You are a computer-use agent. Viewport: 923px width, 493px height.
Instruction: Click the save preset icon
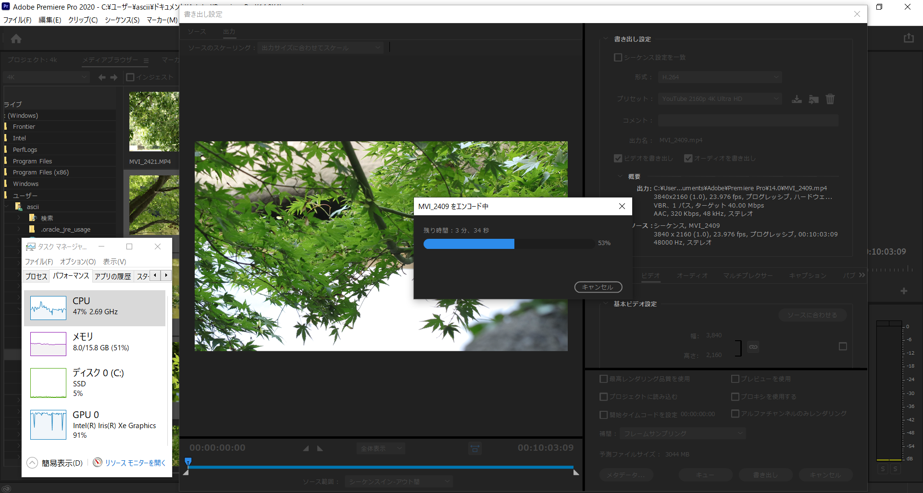(x=797, y=99)
